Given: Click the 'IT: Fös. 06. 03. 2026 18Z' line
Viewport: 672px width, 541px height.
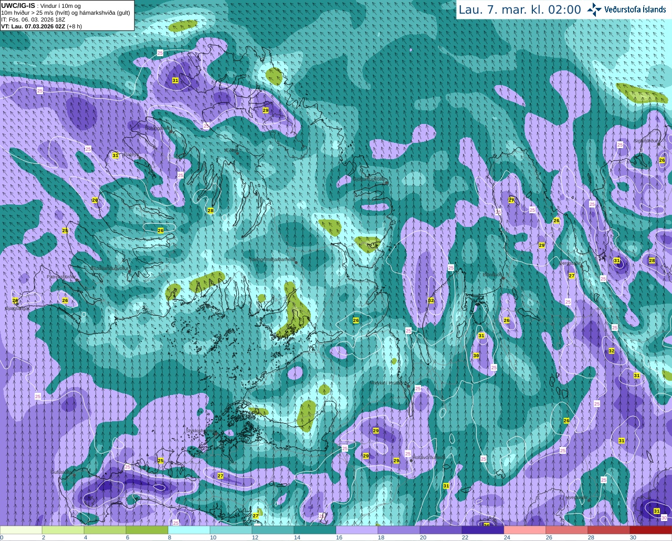Looking at the screenshot, I should click(x=33, y=19).
